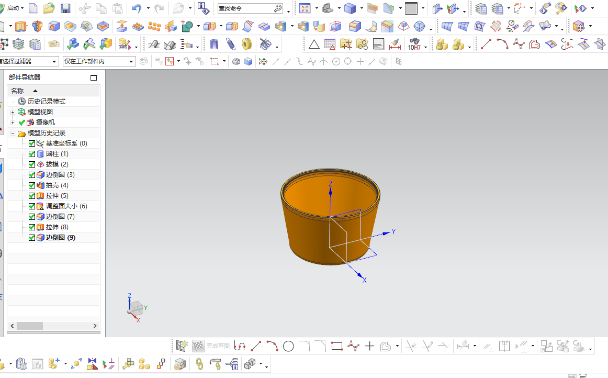Collapse the 模型历史记录 tree node
Image resolution: width=608 pixels, height=378 pixels.
[13, 133]
